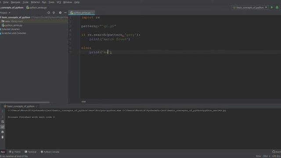The width and height of the screenshot is (281, 158).
Task: Click 'Process finished with exit code 0' text
Action: click(x=31, y=117)
